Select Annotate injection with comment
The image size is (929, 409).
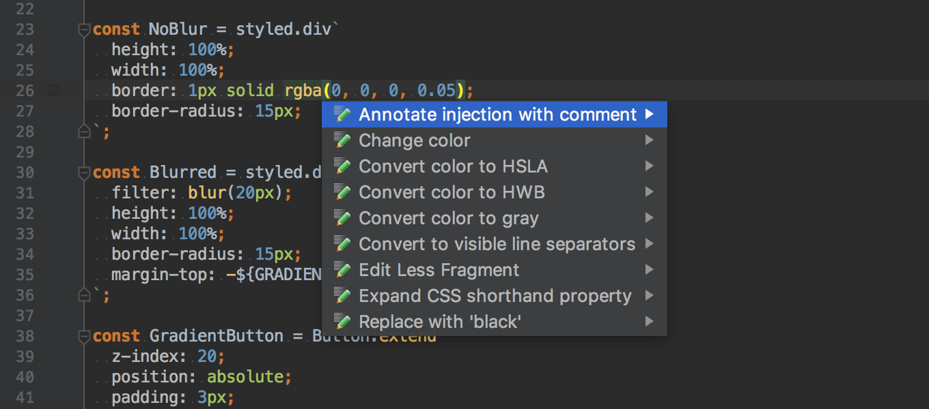coord(497,115)
